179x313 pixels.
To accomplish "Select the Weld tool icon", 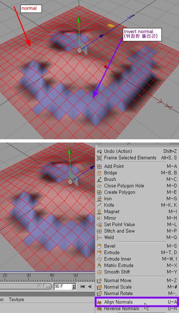I will click(99, 238).
